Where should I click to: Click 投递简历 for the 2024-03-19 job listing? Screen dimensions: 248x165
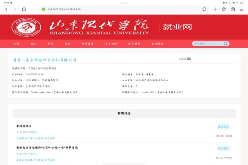click(x=223, y=127)
